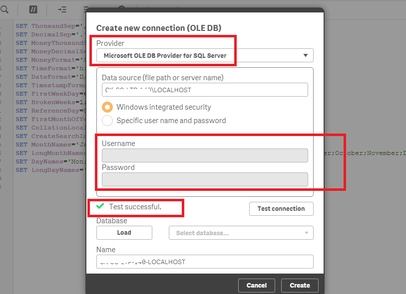
Task: Toggle the comment code toolbar icon
Action: 33,9
